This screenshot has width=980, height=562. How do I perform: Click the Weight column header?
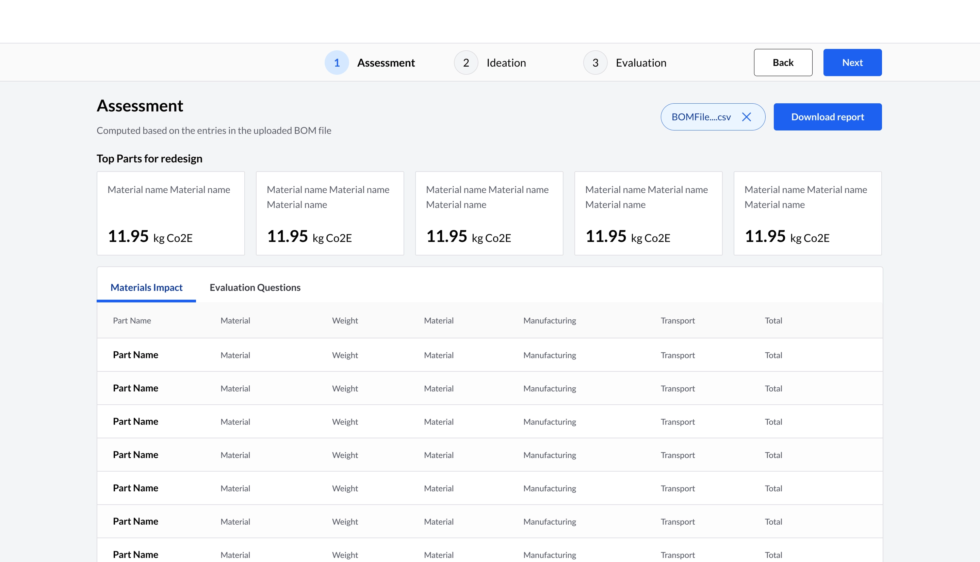[x=345, y=320]
